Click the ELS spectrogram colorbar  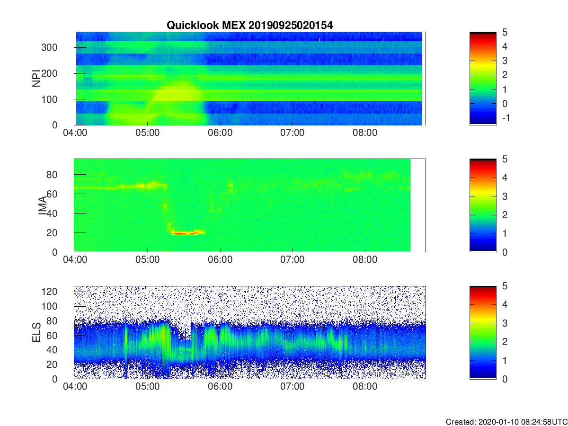coord(483,332)
